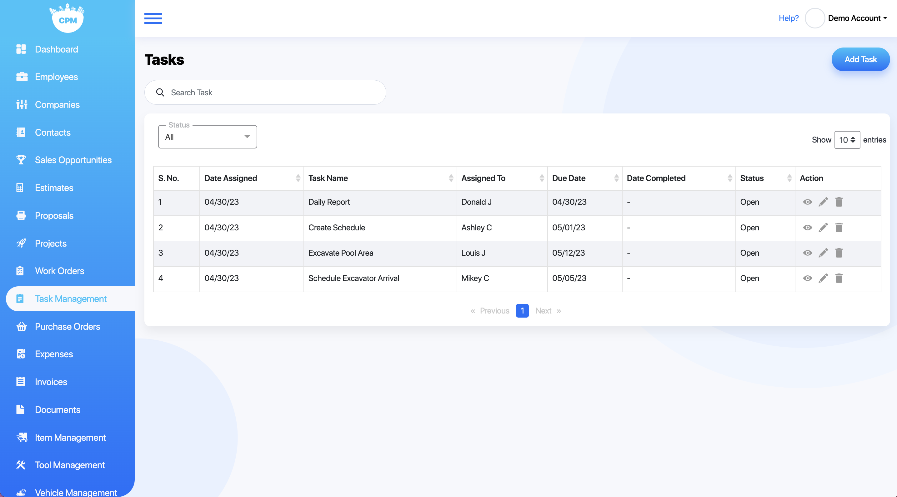Open the Show entries count selector
This screenshot has width=897, height=497.
tap(847, 140)
